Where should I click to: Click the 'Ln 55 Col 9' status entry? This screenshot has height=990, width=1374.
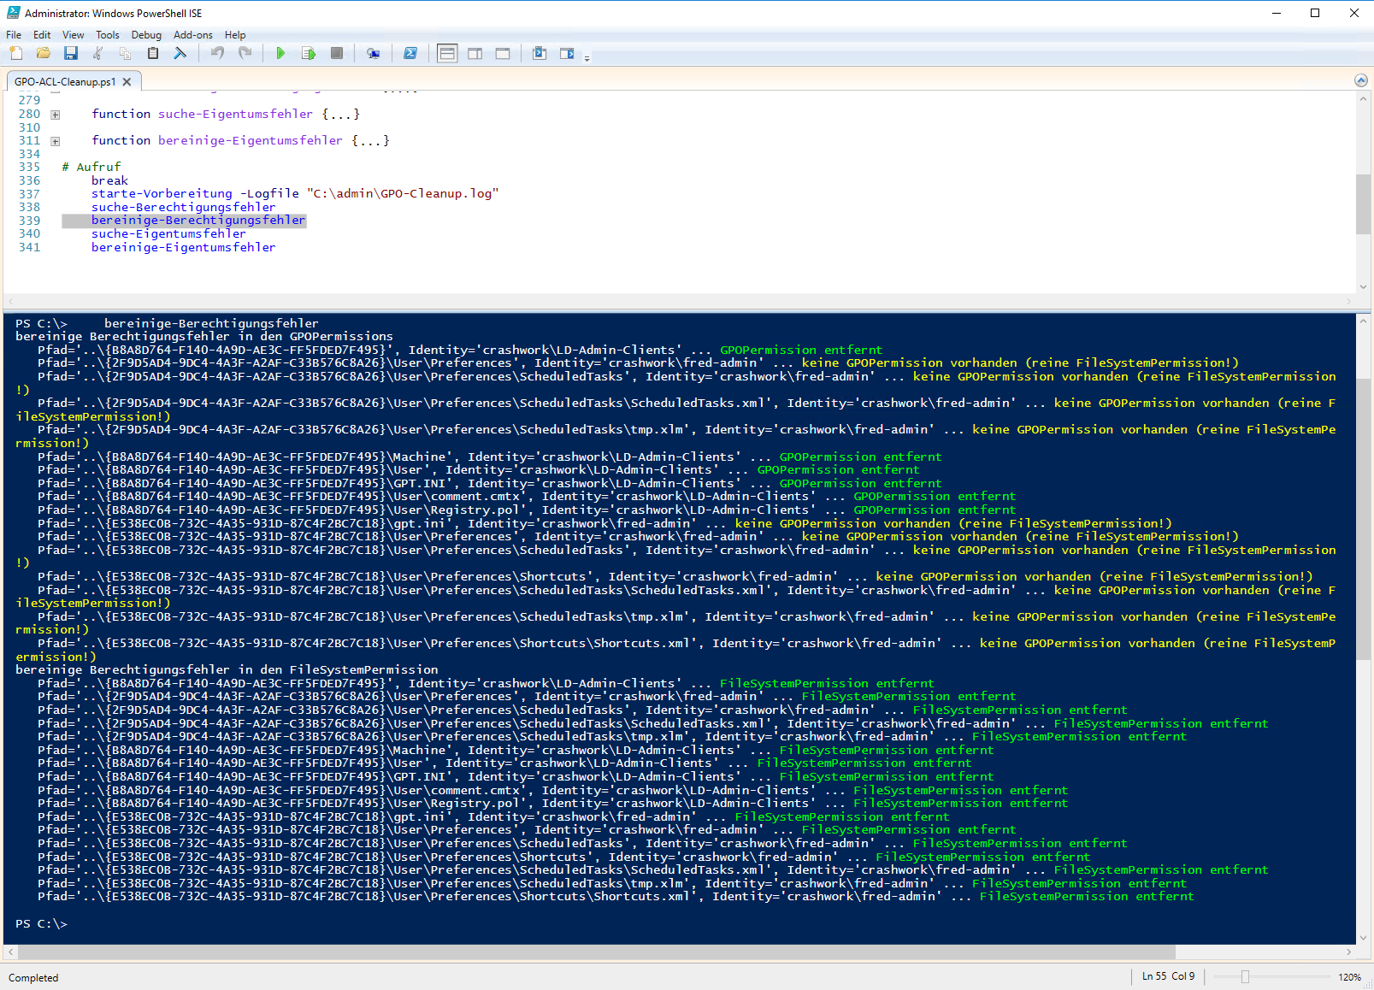point(1169,976)
